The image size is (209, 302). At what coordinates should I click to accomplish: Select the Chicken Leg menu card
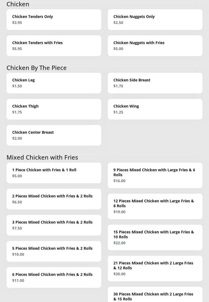(54, 83)
